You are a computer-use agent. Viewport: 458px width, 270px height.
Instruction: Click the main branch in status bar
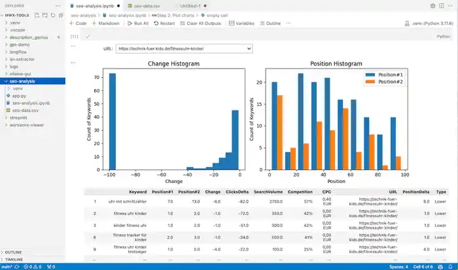[7, 267]
